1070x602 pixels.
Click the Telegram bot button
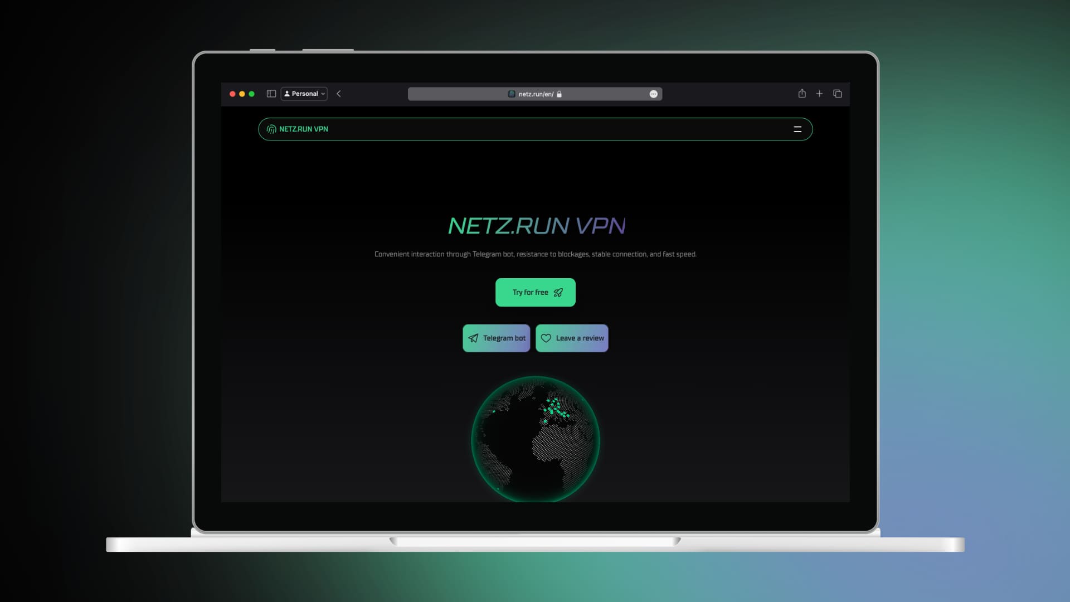click(495, 337)
